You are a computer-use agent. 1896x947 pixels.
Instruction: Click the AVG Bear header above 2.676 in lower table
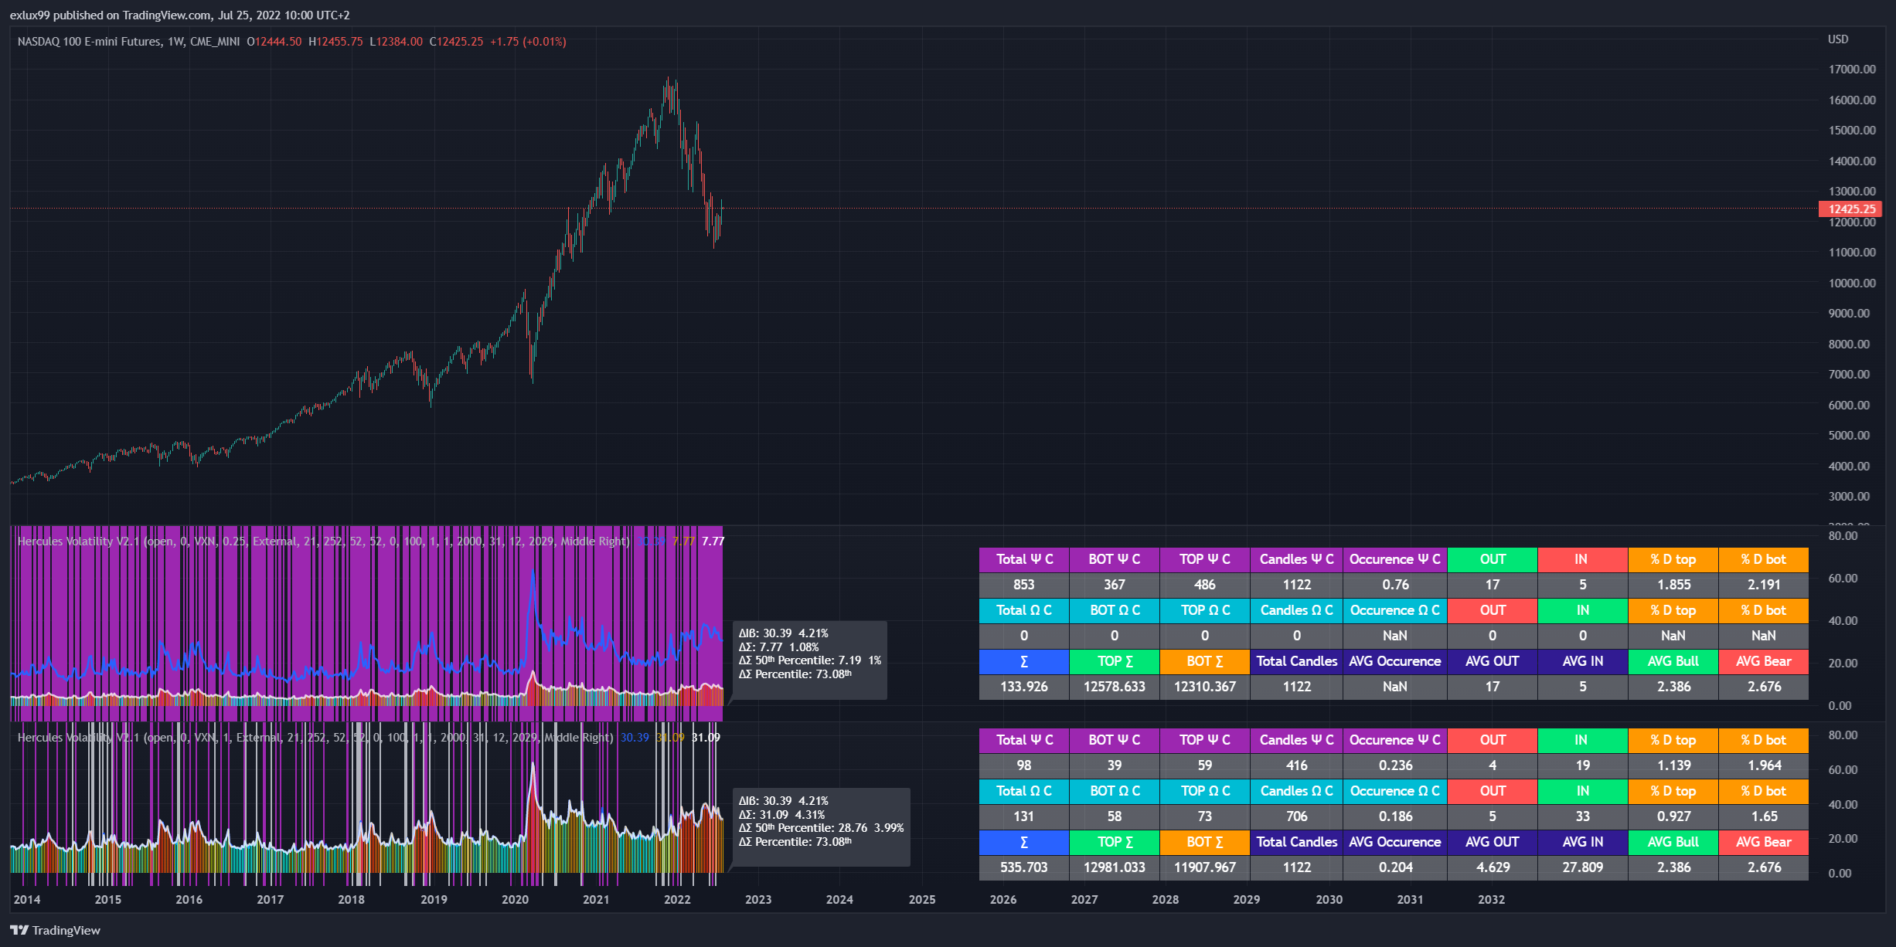pyautogui.click(x=1763, y=842)
